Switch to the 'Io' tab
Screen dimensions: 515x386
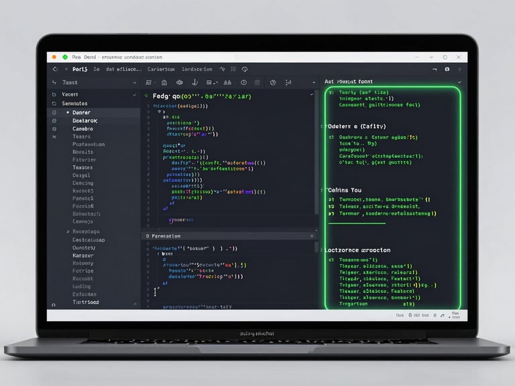point(97,69)
